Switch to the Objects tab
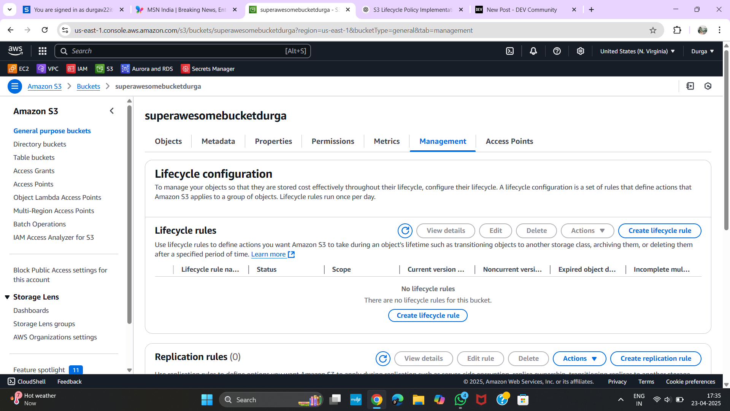The image size is (730, 411). tap(168, 141)
